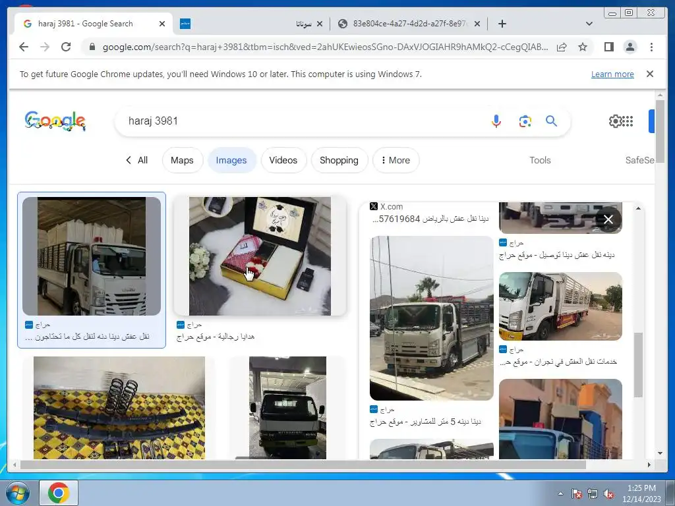Expand the More search filters menu
This screenshot has height=506, width=675.
click(x=396, y=160)
